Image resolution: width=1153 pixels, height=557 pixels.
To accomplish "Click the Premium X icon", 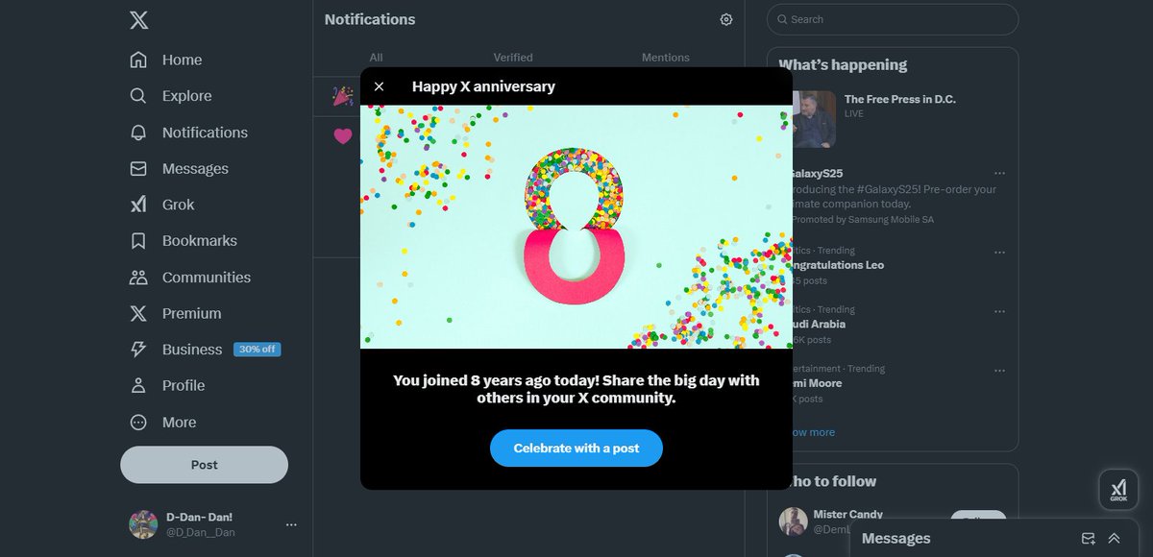I will [138, 313].
